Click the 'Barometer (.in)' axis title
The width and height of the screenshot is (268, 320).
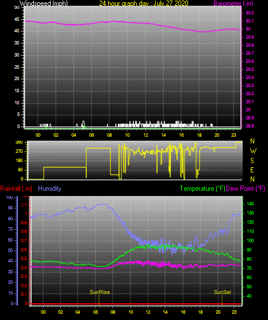tap(233, 3)
